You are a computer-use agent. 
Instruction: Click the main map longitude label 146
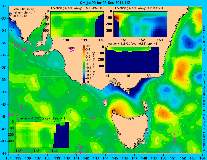click(x=125, y=158)
